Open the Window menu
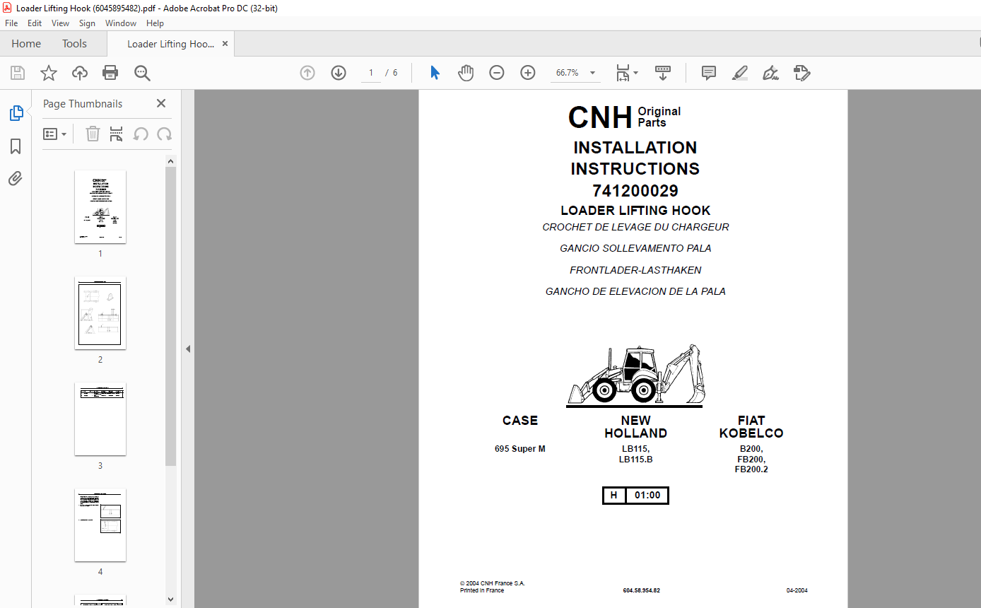The image size is (981, 608). click(121, 23)
